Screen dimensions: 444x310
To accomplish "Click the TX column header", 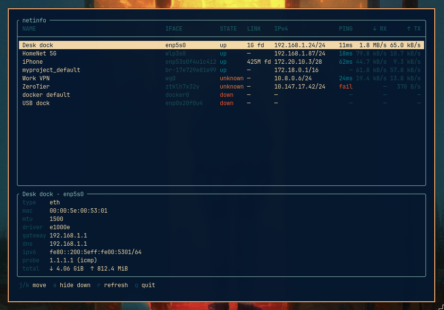I will 414,29.
